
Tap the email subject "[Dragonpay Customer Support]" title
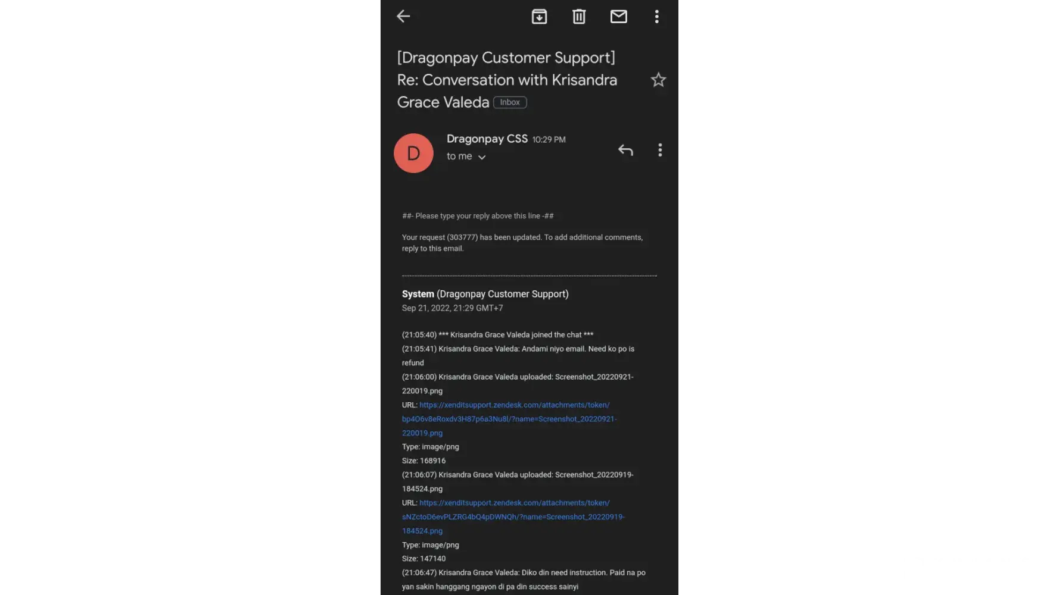point(507,80)
